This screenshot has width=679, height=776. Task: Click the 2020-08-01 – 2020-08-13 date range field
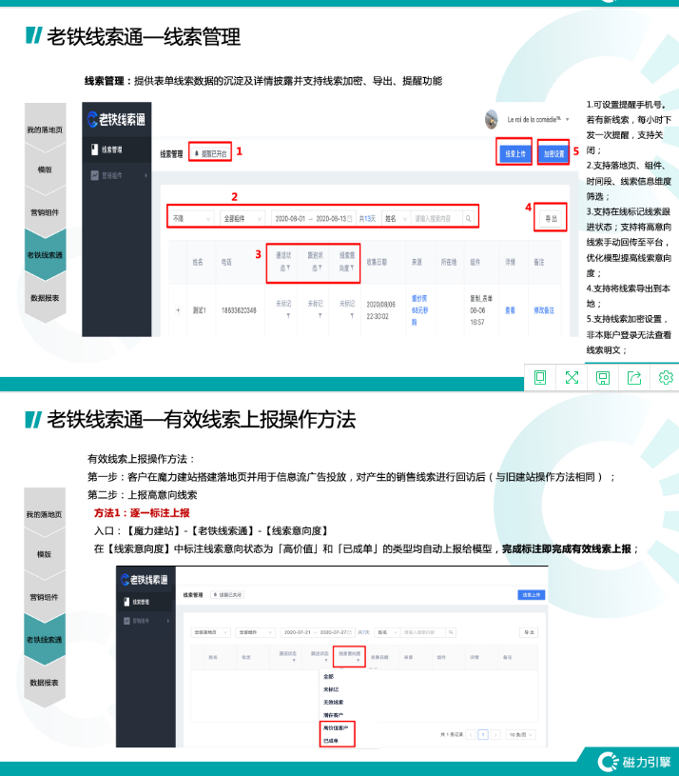[x=313, y=218]
